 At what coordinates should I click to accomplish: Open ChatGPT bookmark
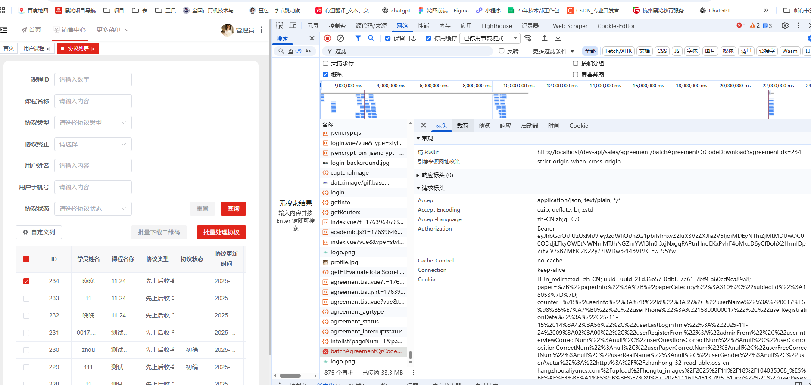pyautogui.click(x=715, y=10)
